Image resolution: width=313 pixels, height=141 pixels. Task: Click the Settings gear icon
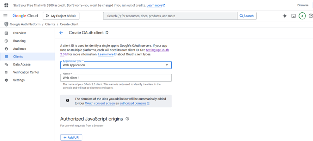tap(6, 80)
